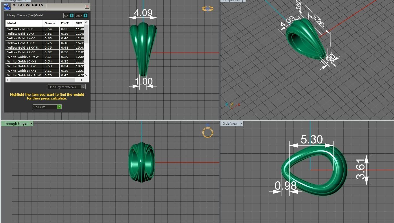The width and height of the screenshot is (394, 223).
Task: Click the orange ring icon in Looking Down viewport
Action: pos(208,9)
